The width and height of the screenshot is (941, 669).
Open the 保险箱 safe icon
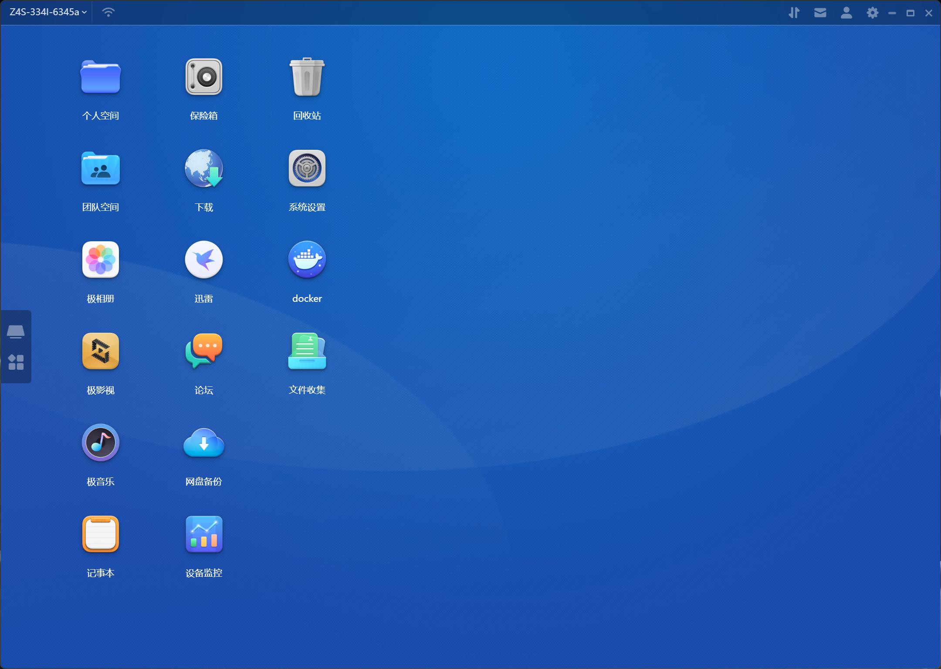pos(203,77)
